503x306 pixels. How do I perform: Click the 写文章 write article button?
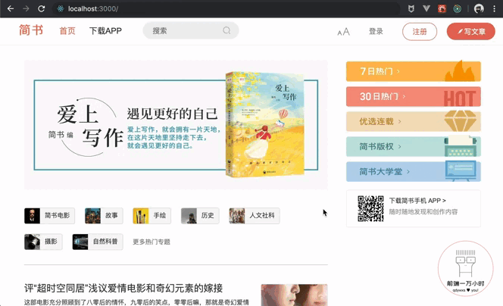(x=471, y=32)
